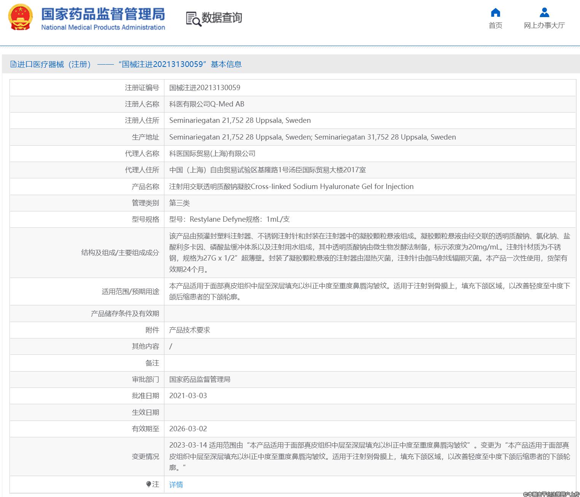Click the user profile icon

[544, 13]
